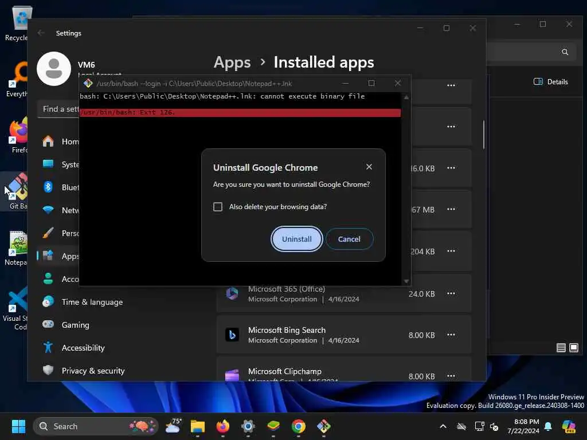
Task: Click the Time & language clock icon
Action: [48, 301]
